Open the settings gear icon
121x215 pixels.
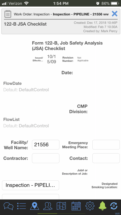(x=90, y=206)
